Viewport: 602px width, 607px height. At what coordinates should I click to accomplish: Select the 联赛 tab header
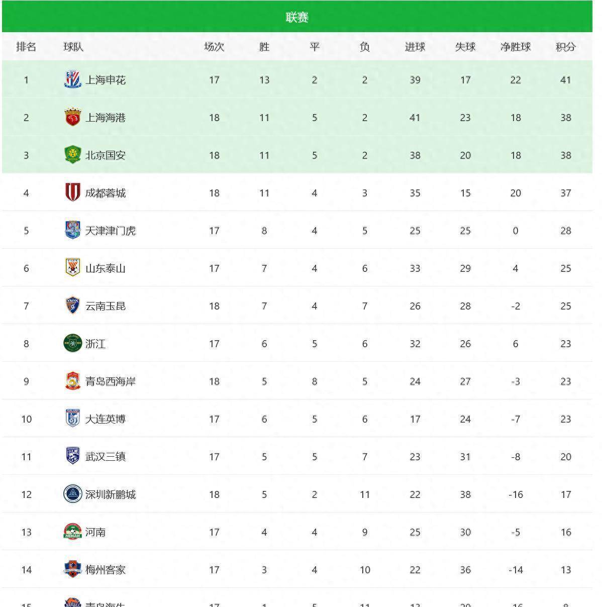[x=297, y=17]
